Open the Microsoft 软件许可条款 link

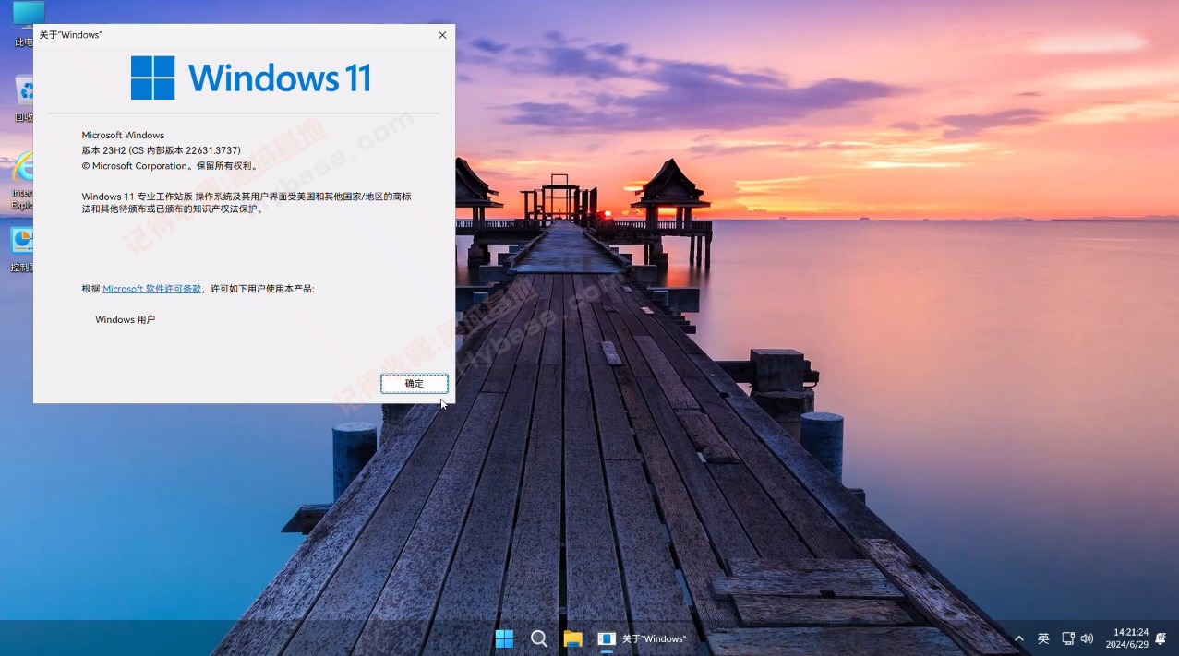151,289
